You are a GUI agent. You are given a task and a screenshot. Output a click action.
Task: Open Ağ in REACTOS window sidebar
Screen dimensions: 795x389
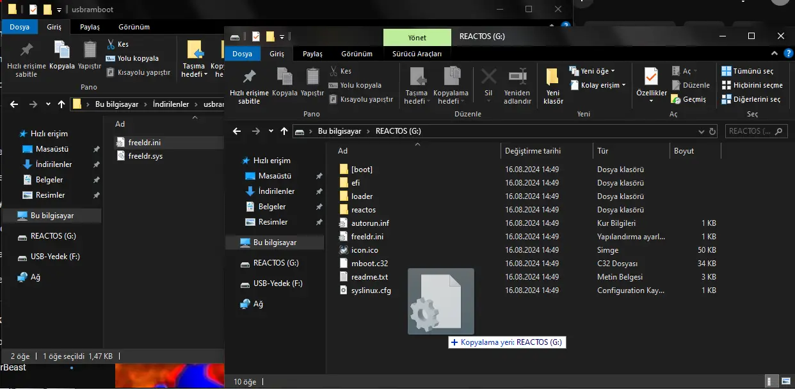(x=258, y=304)
